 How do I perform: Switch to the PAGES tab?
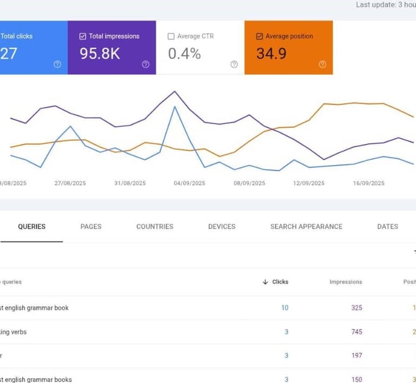[x=90, y=226]
